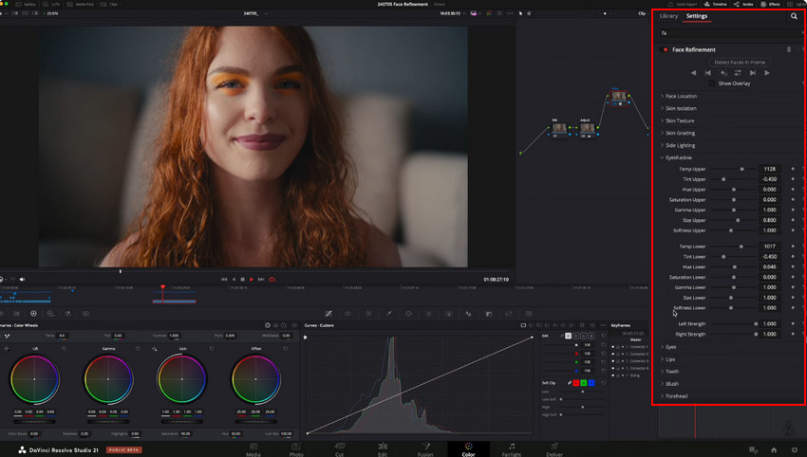Screen dimensions: 807x457
Task: Open the Curves palette icon
Action: tap(328, 314)
